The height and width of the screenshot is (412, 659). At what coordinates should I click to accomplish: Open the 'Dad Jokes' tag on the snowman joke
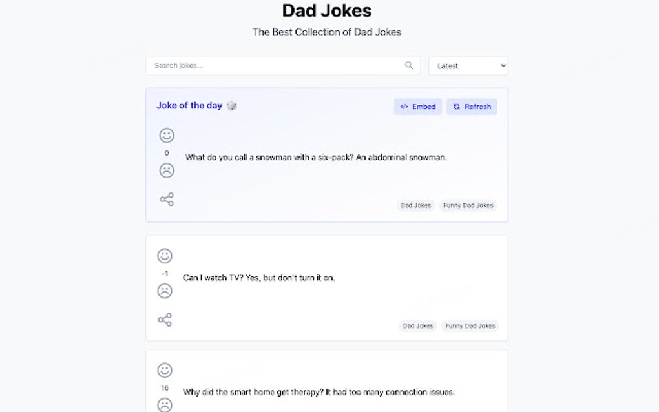click(x=415, y=205)
